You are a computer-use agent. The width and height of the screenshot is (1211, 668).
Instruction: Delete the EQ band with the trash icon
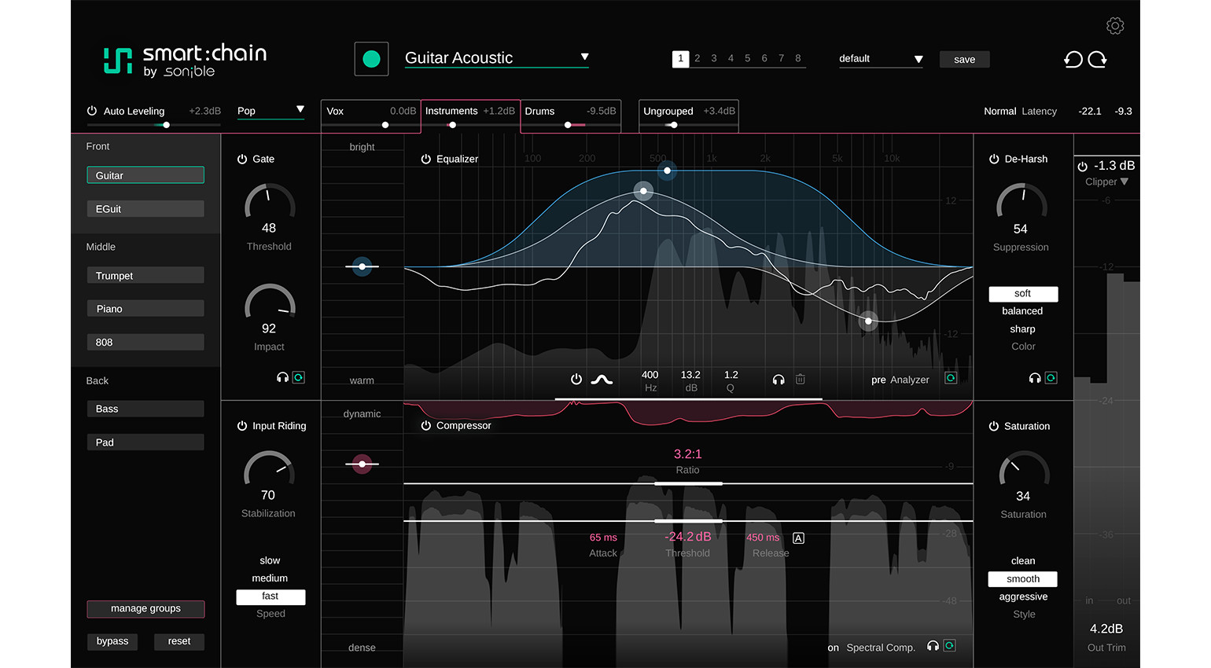(800, 380)
